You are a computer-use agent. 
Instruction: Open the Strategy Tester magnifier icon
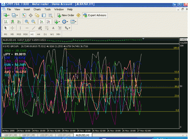point(50,15)
